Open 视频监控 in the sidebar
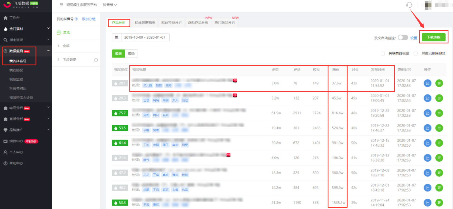Screen dimensions: 453x209 [16, 80]
